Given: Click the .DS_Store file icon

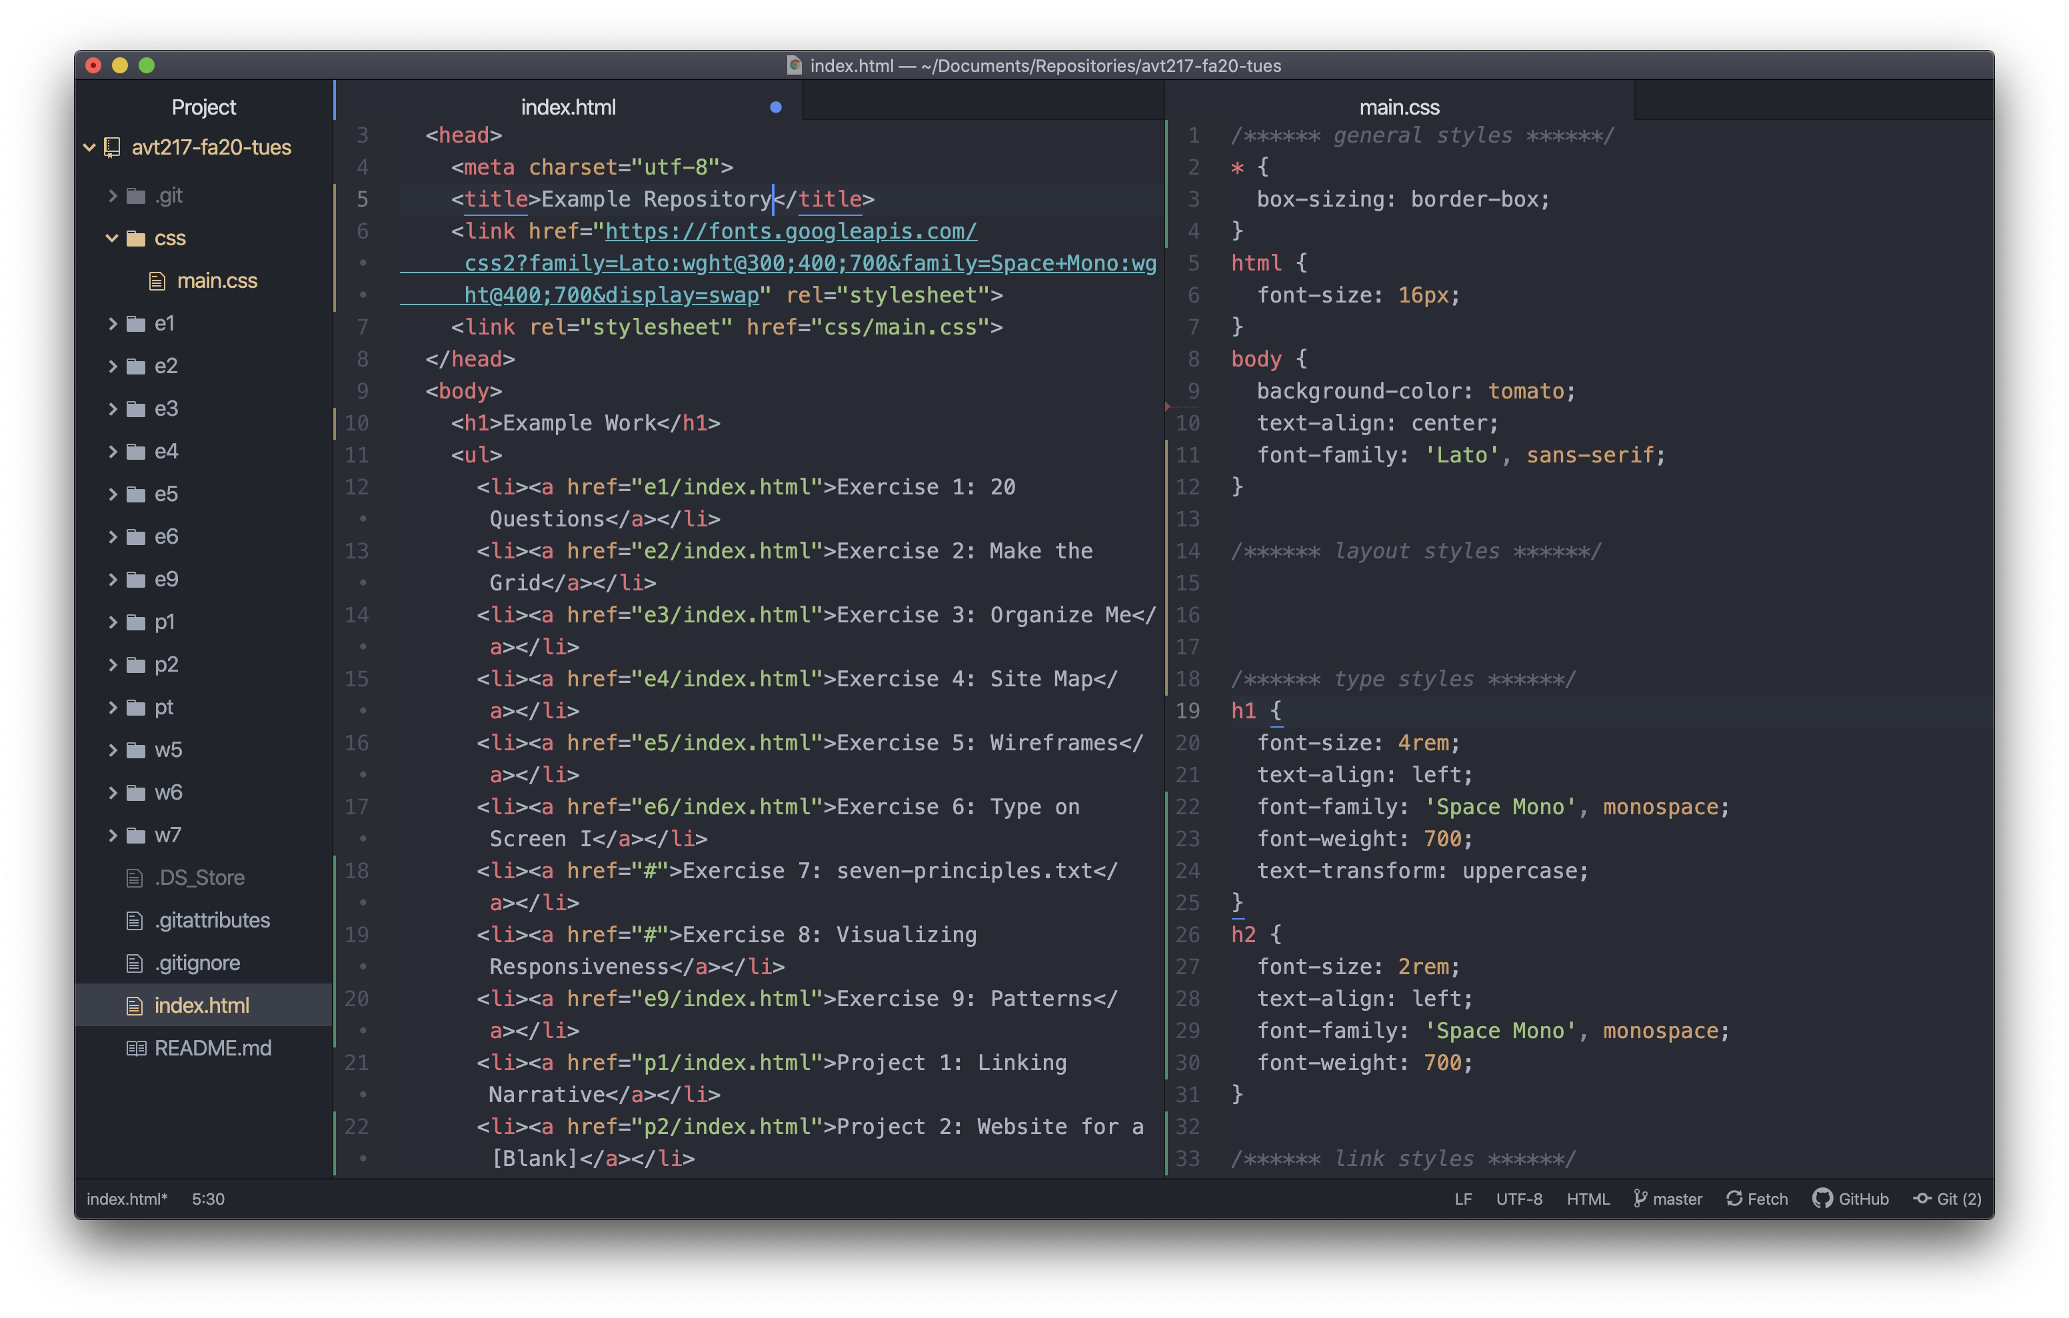Looking at the screenshot, I should pos(134,878).
